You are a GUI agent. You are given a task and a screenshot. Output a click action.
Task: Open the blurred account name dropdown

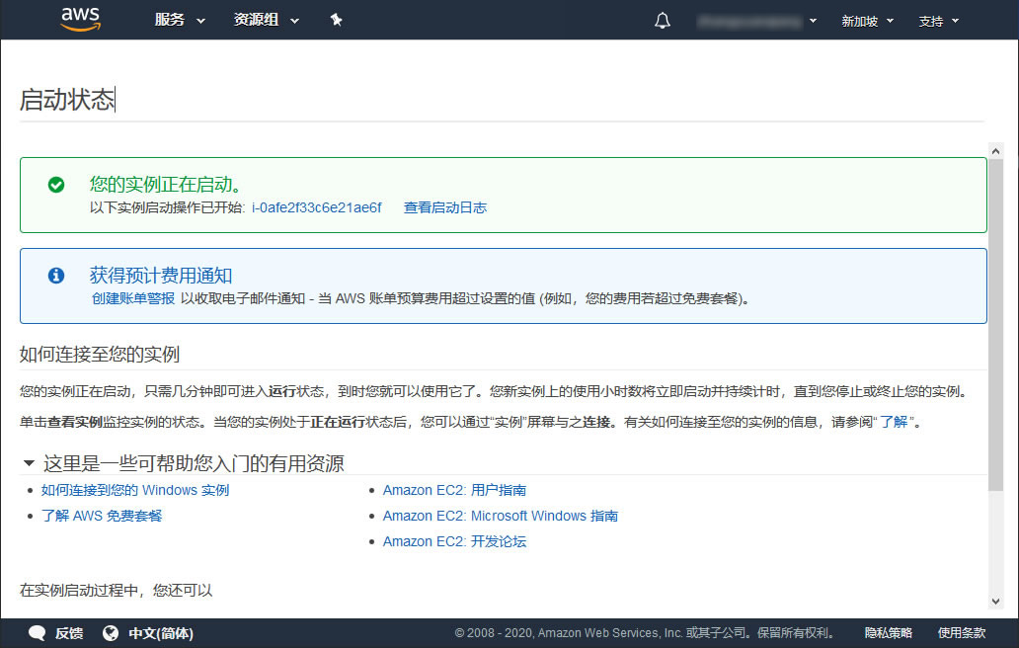(757, 21)
